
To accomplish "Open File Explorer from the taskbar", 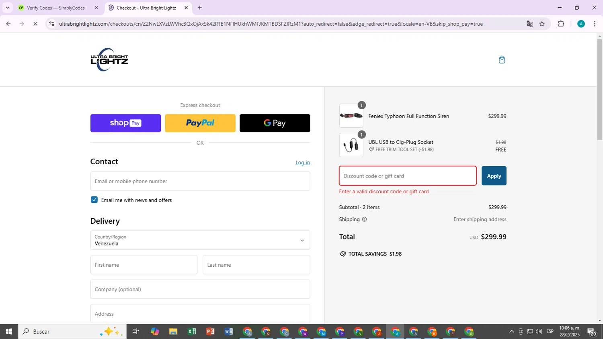I will pos(173,332).
